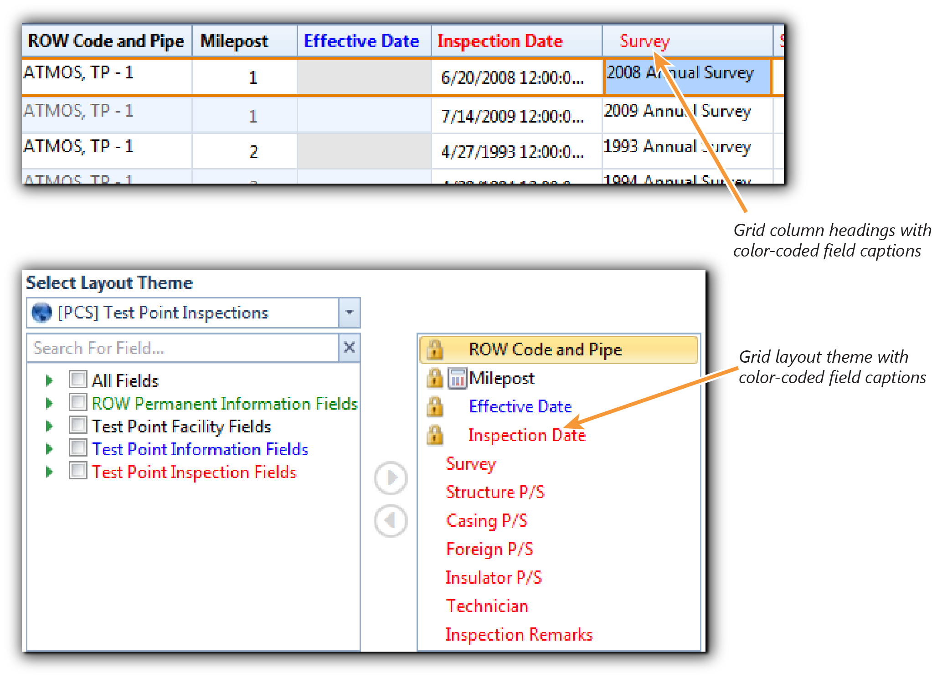Click Test Point Information Fields label
The height and width of the screenshot is (678, 932).
(x=200, y=449)
